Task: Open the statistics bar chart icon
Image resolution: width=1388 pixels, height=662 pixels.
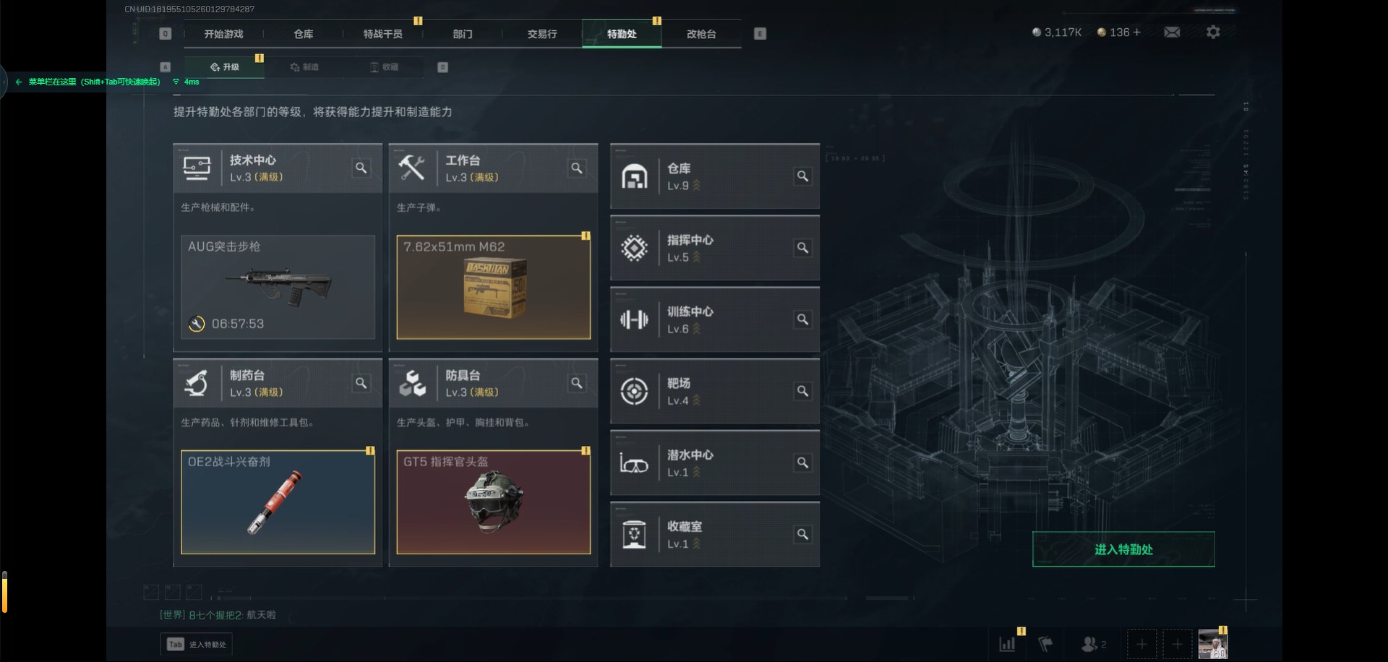Action: [x=1007, y=644]
